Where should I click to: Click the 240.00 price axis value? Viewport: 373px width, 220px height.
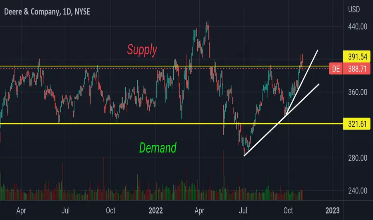tap(357, 190)
